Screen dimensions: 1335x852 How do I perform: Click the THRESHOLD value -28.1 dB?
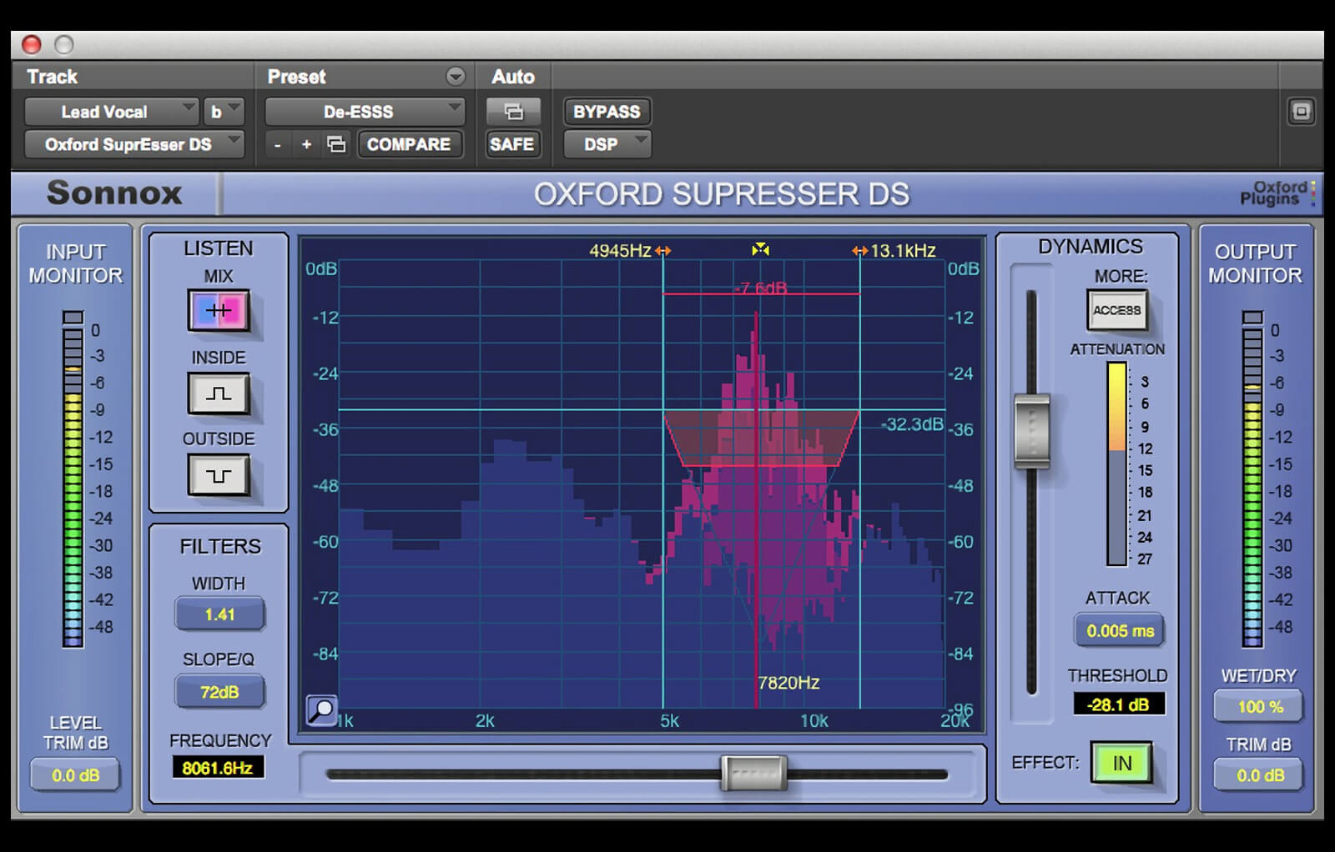(x=1119, y=704)
